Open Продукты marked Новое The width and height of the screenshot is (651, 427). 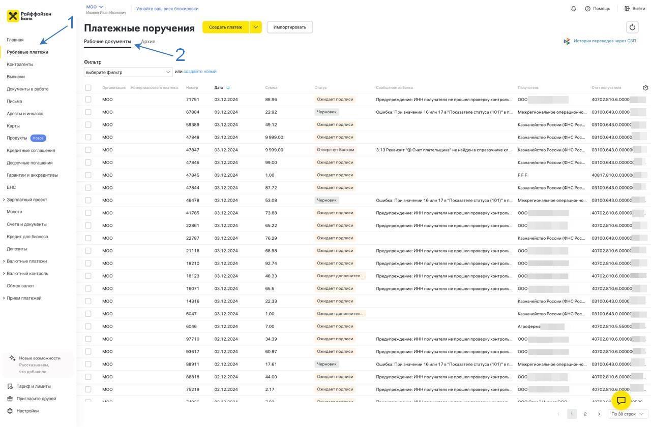tap(26, 138)
